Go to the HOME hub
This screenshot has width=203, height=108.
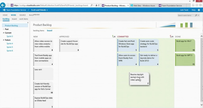[5, 15]
